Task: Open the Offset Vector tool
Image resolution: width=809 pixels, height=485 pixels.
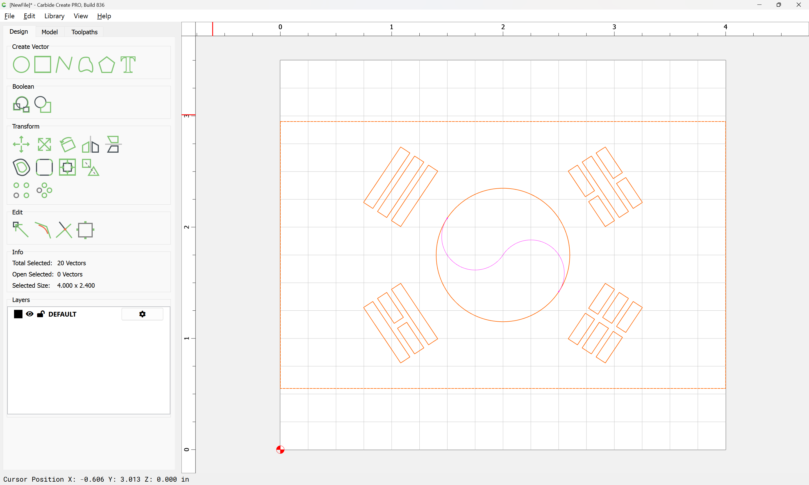Action: pos(21,167)
